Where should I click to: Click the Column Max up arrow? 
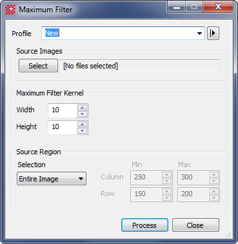pyautogui.click(x=213, y=174)
